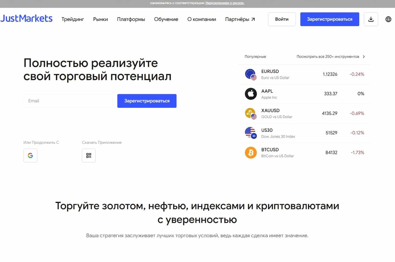395x262 pixels.
Task: Open the Уведомлением о рисках link
Action: pyautogui.click(x=225, y=3)
